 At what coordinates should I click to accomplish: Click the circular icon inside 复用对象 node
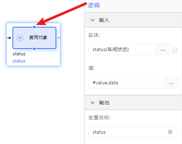coord(20,38)
